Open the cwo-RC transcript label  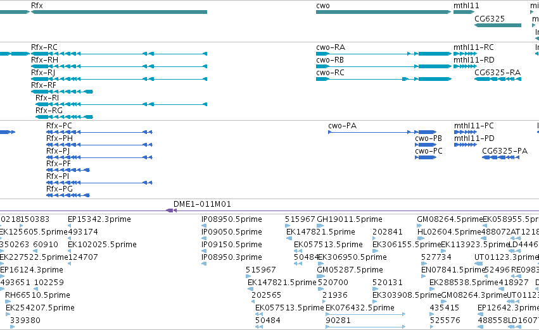(x=330, y=72)
